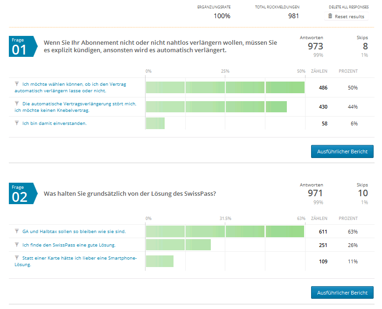Select answer 'Ich möchte wählen können, ob ich den Vertrag'

click(70, 88)
